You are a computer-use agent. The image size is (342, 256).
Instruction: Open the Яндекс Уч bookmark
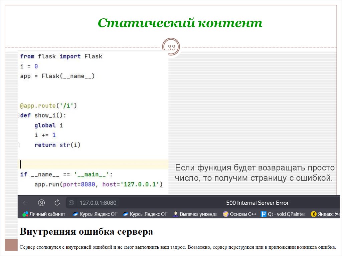tap(325, 214)
